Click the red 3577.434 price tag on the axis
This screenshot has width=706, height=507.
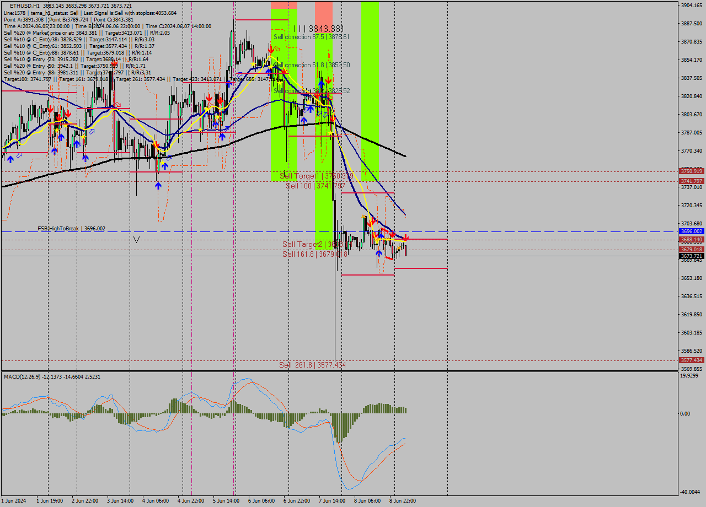pyautogui.click(x=691, y=360)
